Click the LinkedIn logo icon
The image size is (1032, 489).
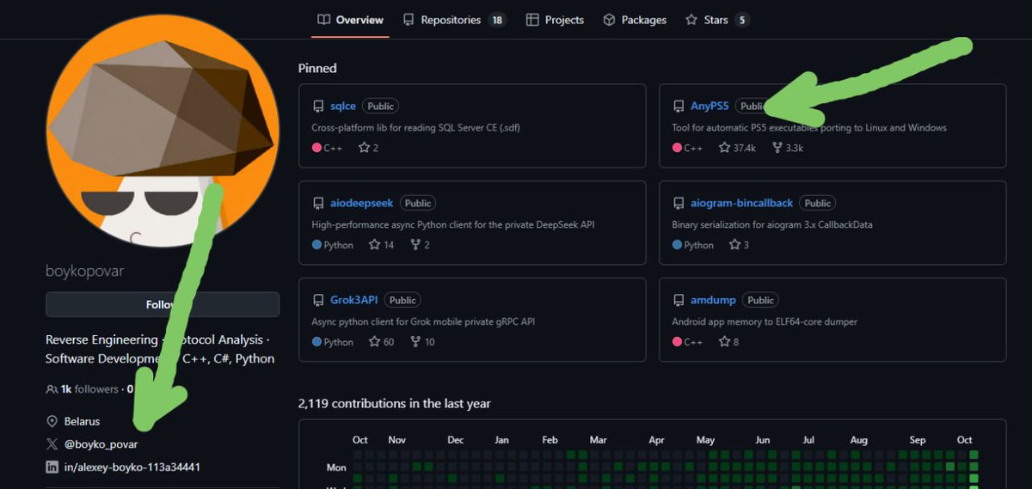click(52, 467)
